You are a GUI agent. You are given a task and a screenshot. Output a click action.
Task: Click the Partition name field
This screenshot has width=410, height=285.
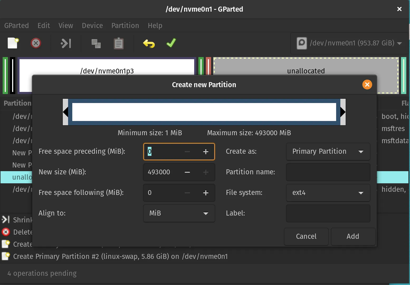tap(328, 172)
